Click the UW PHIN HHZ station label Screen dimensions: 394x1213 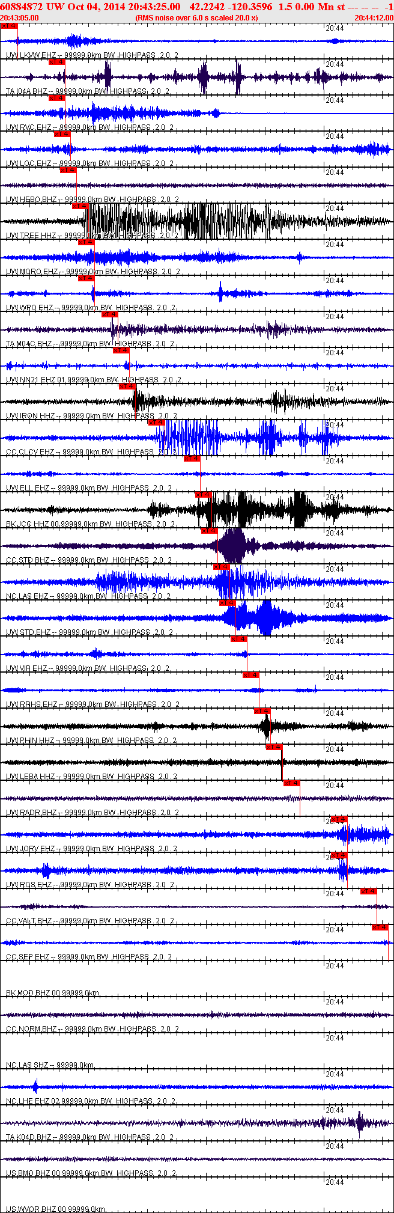pyautogui.click(x=91, y=741)
